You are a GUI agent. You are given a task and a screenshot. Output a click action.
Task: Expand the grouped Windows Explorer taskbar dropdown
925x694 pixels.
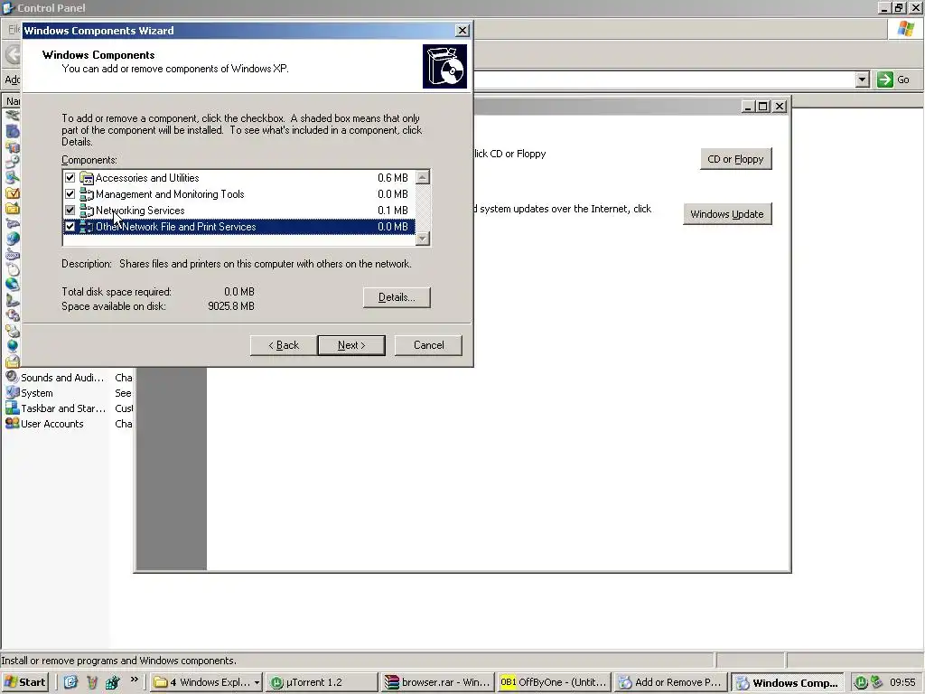(x=257, y=682)
